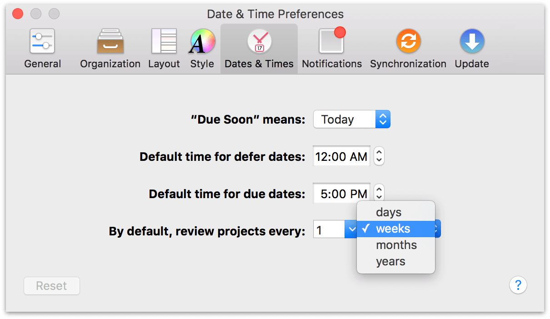Open the Organization preferences pane
The width and height of the screenshot is (550, 319).
[110, 49]
